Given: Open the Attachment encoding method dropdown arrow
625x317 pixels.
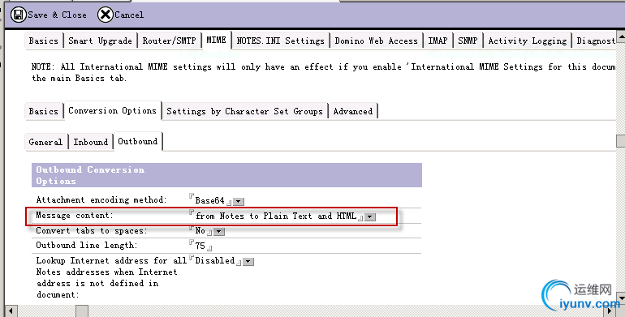Looking at the screenshot, I should [x=239, y=202].
